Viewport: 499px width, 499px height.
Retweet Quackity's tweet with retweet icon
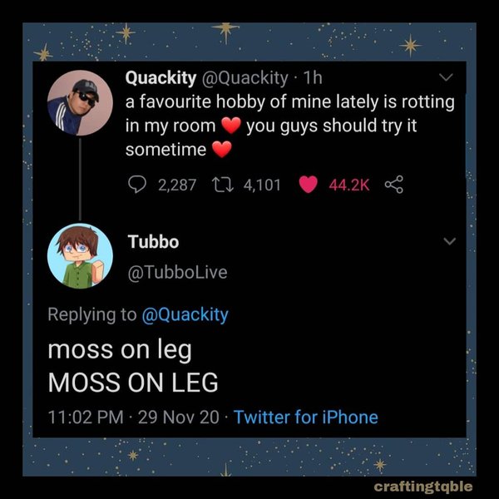click(223, 185)
